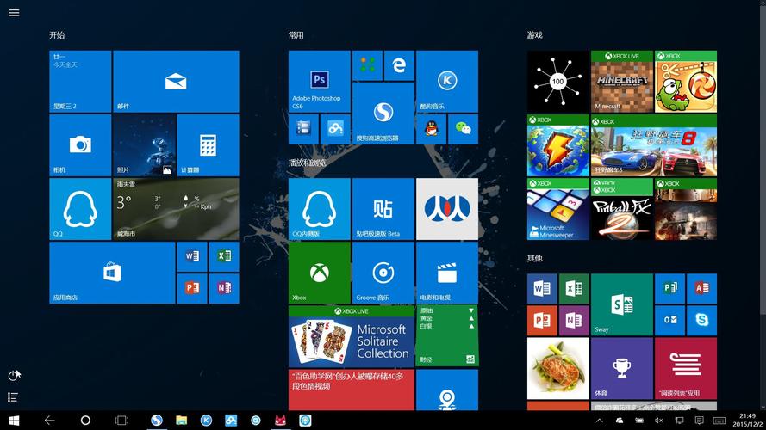The image size is (766, 430).
Task: Open the WeChat small tile
Action: 464,129
